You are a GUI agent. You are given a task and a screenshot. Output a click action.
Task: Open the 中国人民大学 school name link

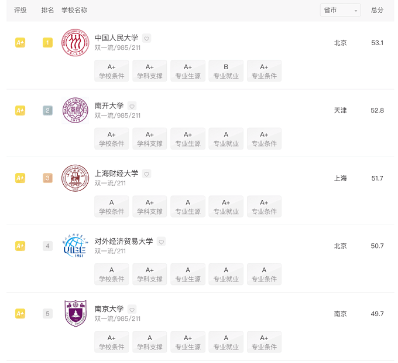(x=116, y=38)
